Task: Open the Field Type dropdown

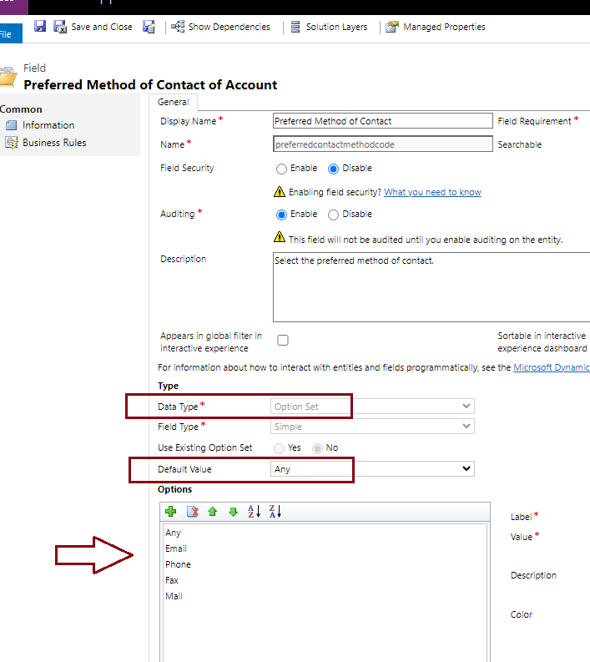Action: pyautogui.click(x=372, y=427)
